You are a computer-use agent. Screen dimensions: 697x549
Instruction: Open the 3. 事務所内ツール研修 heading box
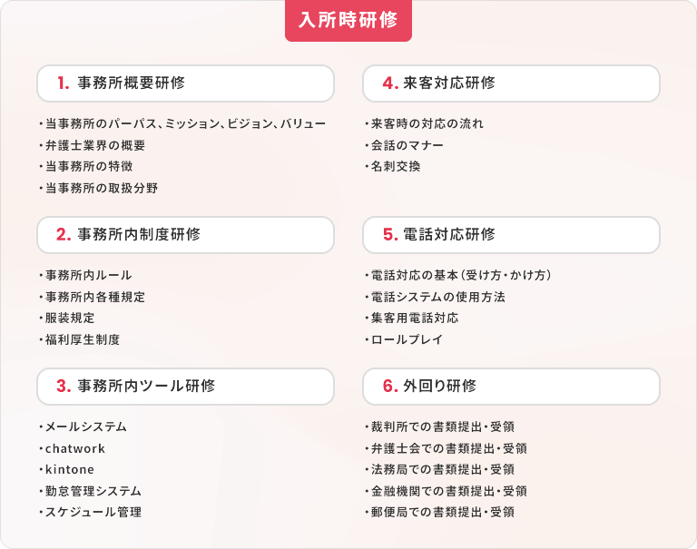(185, 387)
